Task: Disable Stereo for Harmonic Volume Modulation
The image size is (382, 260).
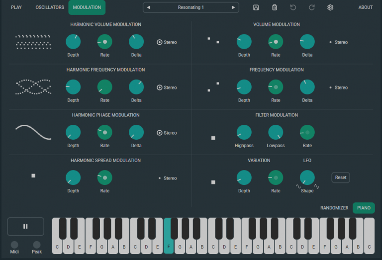Action: (x=160, y=42)
